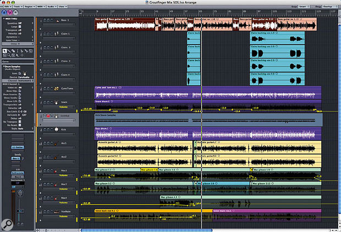
Task: Select the Automation pointer tool in toolbox
Action: coord(18,55)
